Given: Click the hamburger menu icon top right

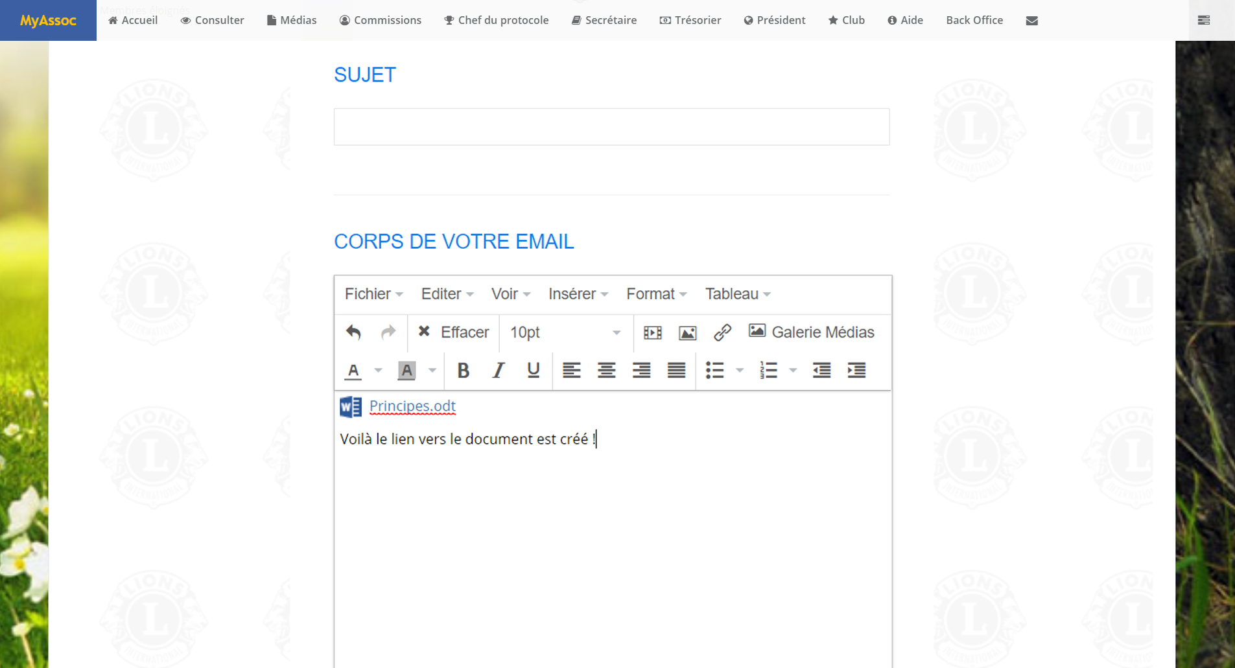Looking at the screenshot, I should (1203, 21).
